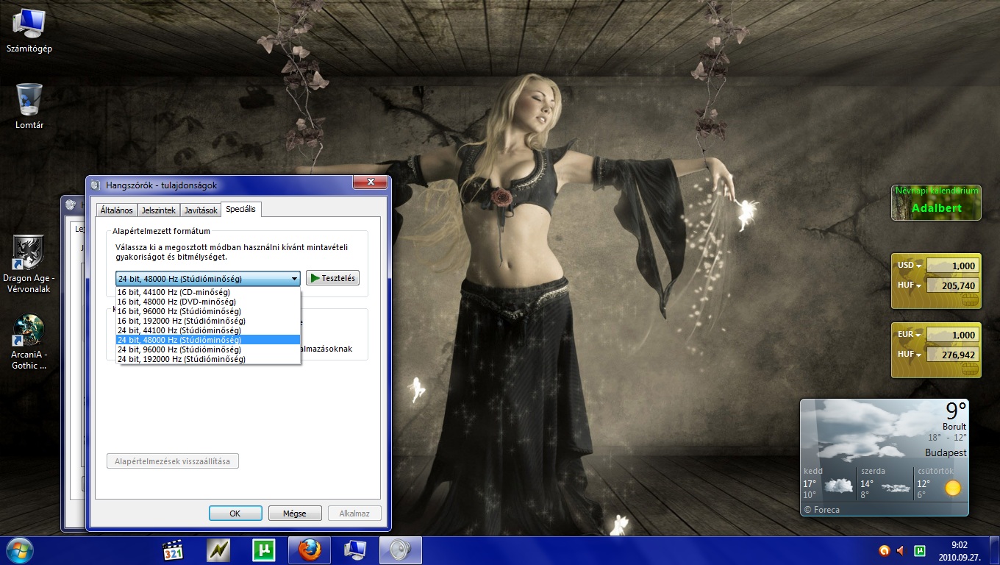Choose 16 bit, 48000 Hz (DVD-minőség)
Viewport: 1000px width, 565px height.
pos(208,302)
